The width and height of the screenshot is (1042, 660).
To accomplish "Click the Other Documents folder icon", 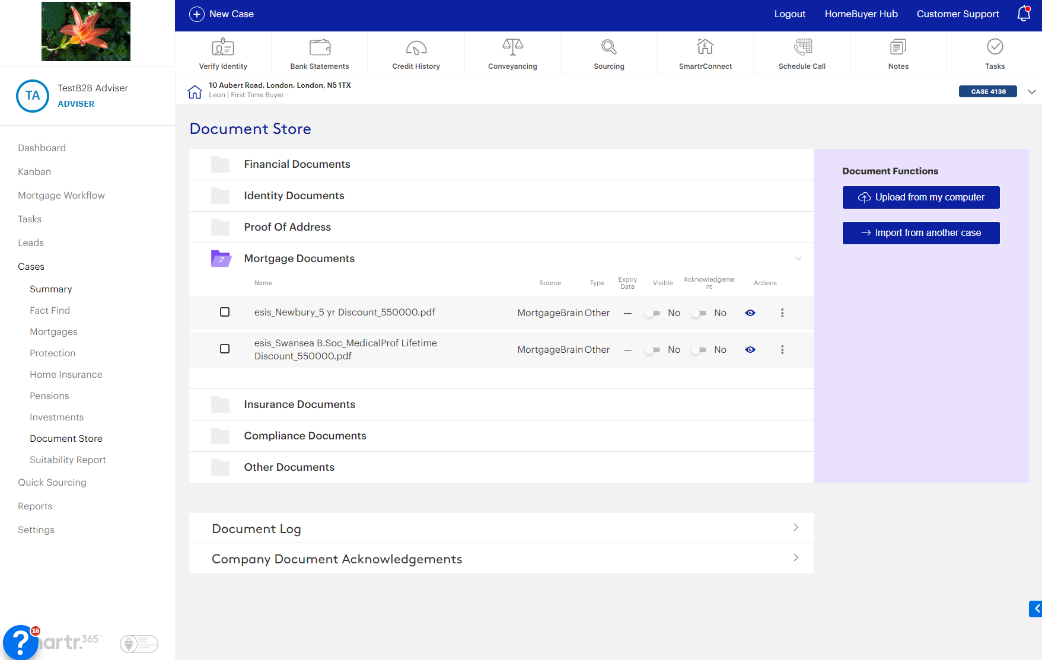I will 221,467.
